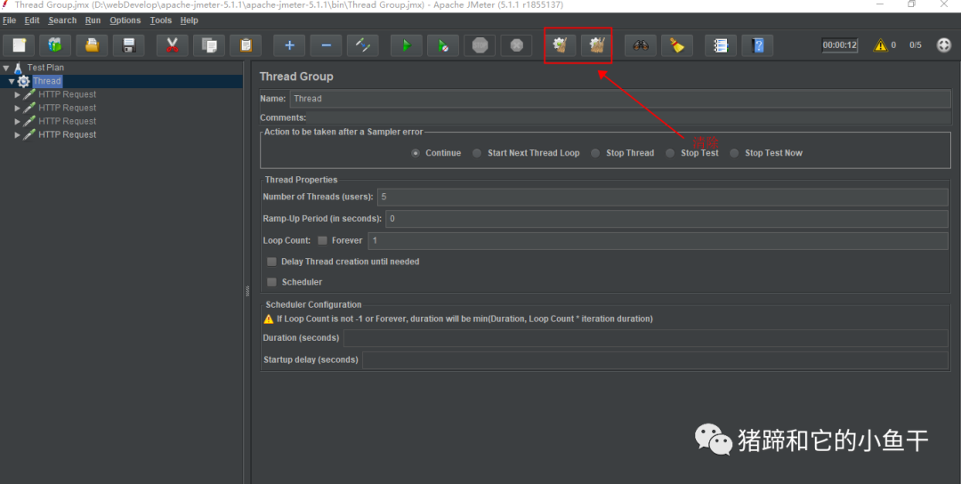Click the Stop test icon

click(x=480, y=45)
